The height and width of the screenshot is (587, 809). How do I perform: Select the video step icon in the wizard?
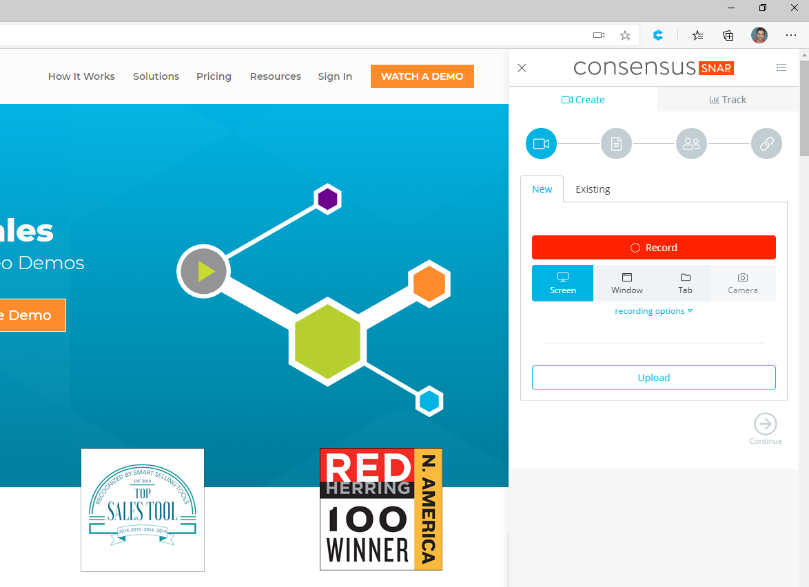(541, 143)
